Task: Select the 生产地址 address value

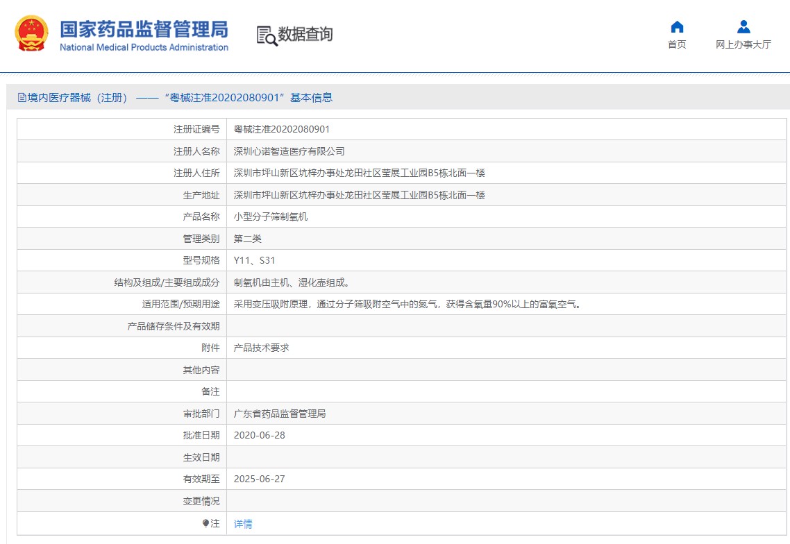Action: pos(359,195)
